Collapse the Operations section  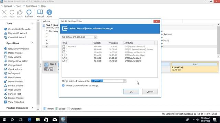tap(32, 43)
